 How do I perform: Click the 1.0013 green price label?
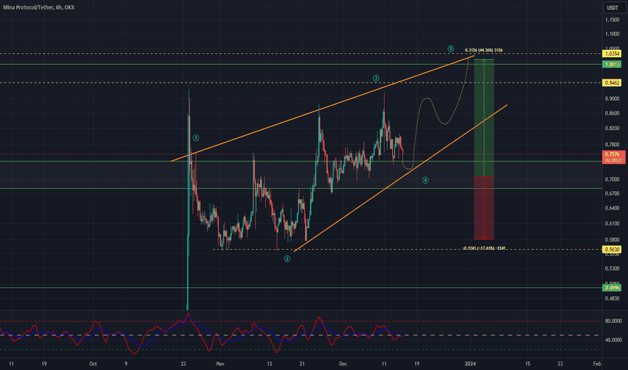click(x=613, y=65)
